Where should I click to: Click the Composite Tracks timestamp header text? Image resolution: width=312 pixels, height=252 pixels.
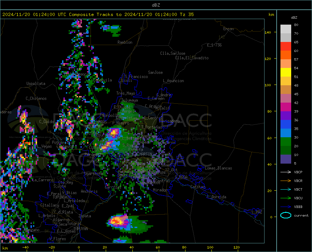click(x=98, y=14)
